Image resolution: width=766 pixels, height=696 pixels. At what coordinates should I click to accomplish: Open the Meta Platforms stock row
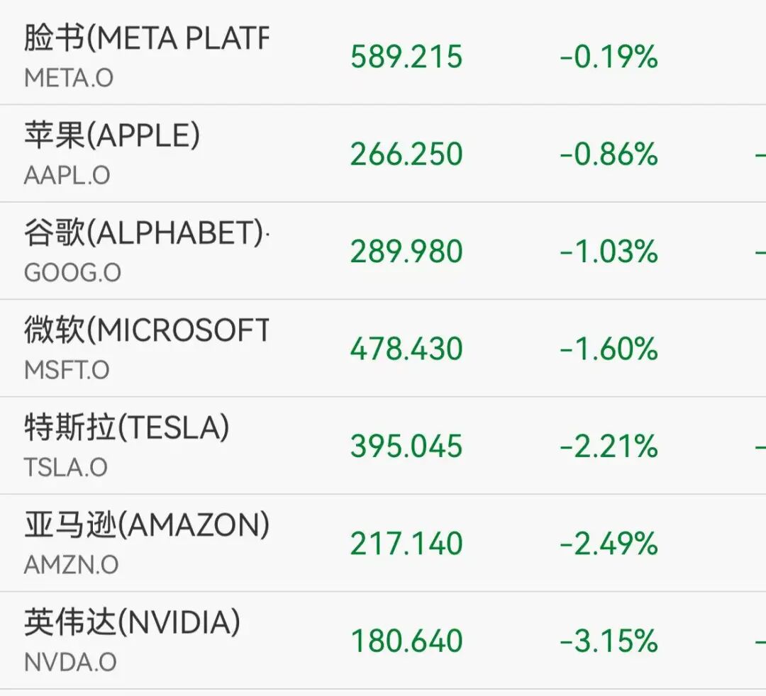(145, 39)
